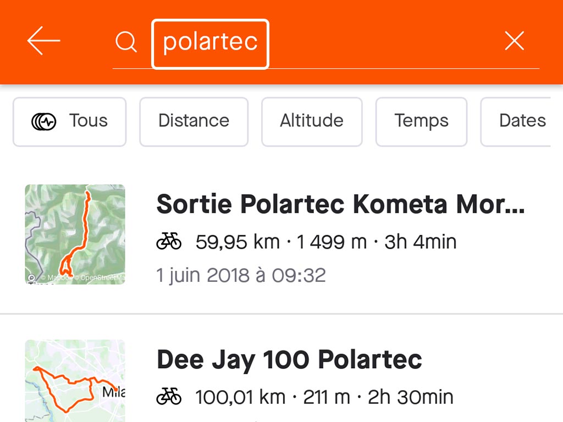Open the mountain route map thumbnail

coord(75,234)
